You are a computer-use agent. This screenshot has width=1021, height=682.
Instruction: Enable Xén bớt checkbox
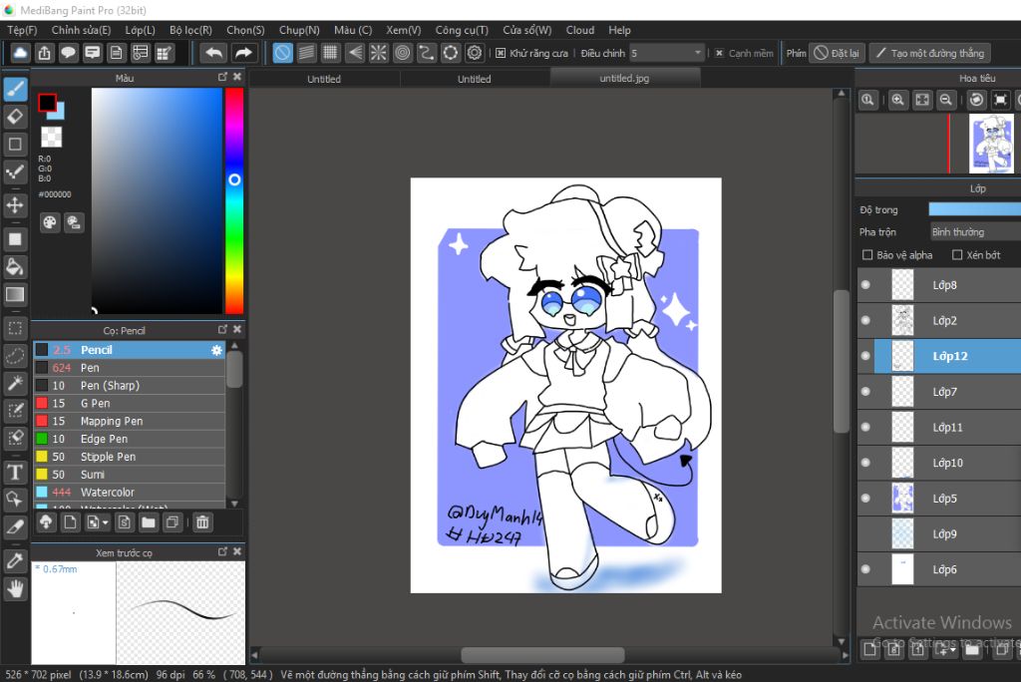click(957, 254)
